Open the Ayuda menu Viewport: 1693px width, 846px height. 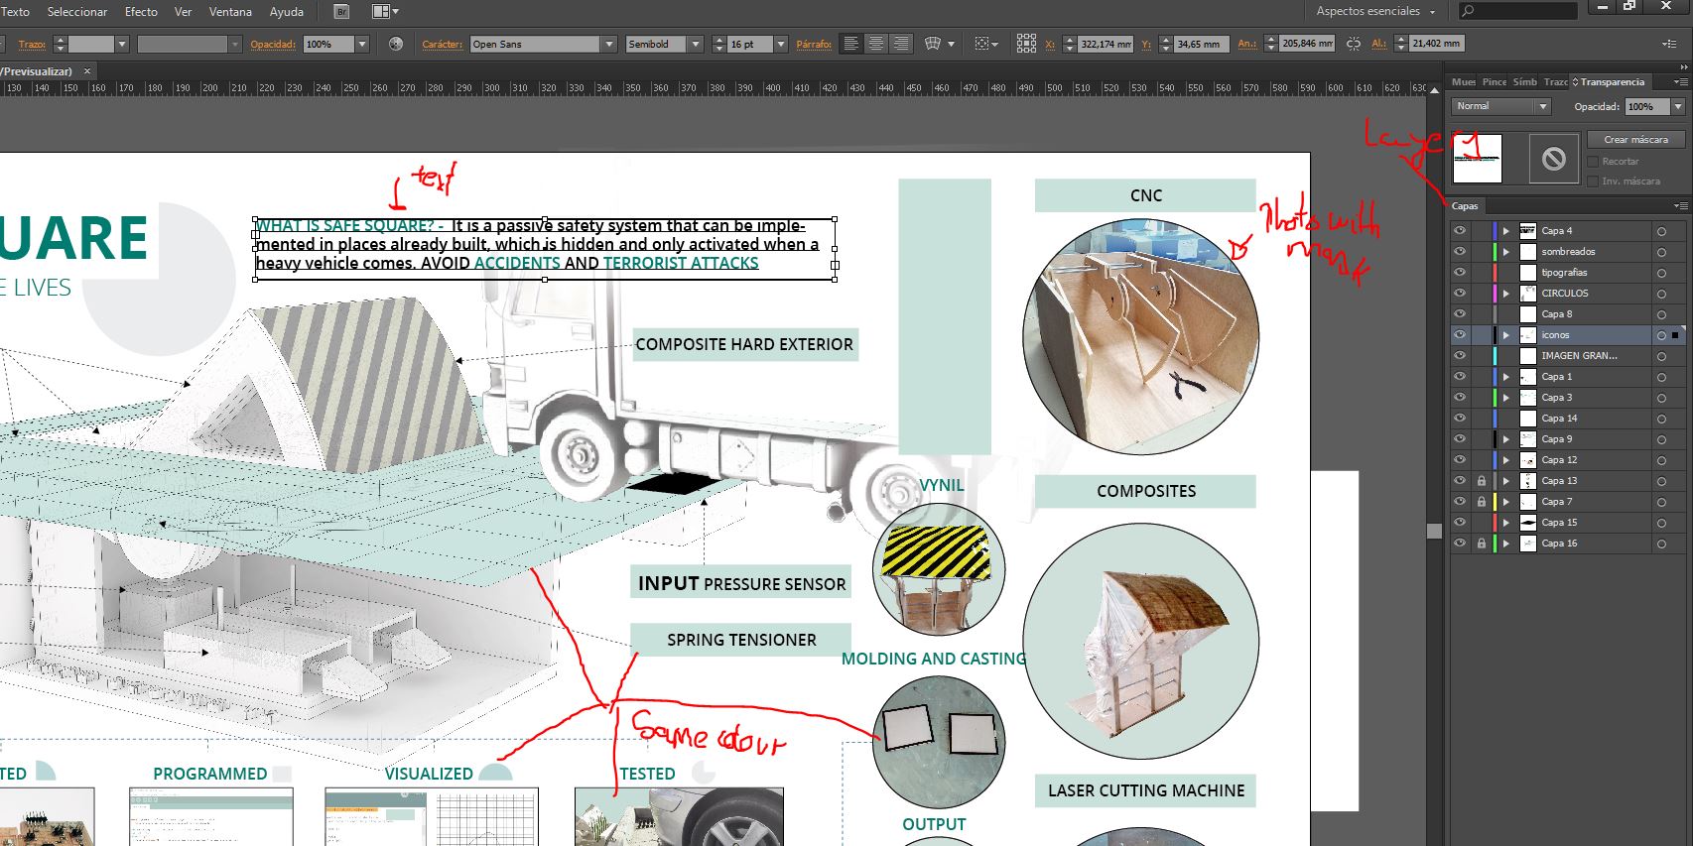point(287,12)
